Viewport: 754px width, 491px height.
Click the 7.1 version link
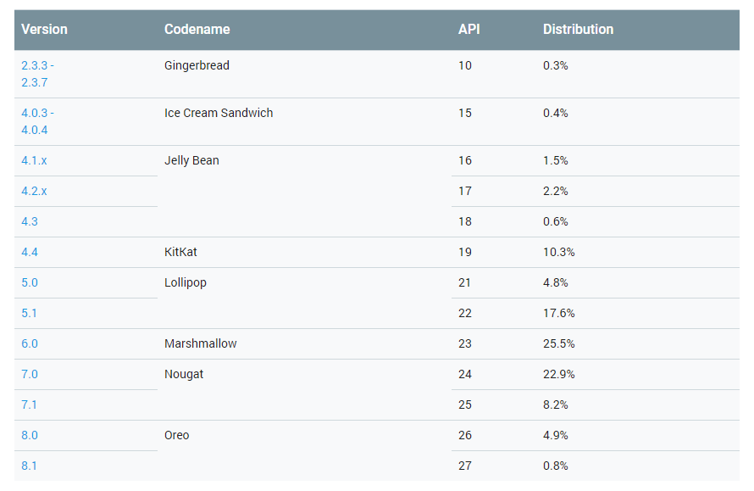click(30, 405)
